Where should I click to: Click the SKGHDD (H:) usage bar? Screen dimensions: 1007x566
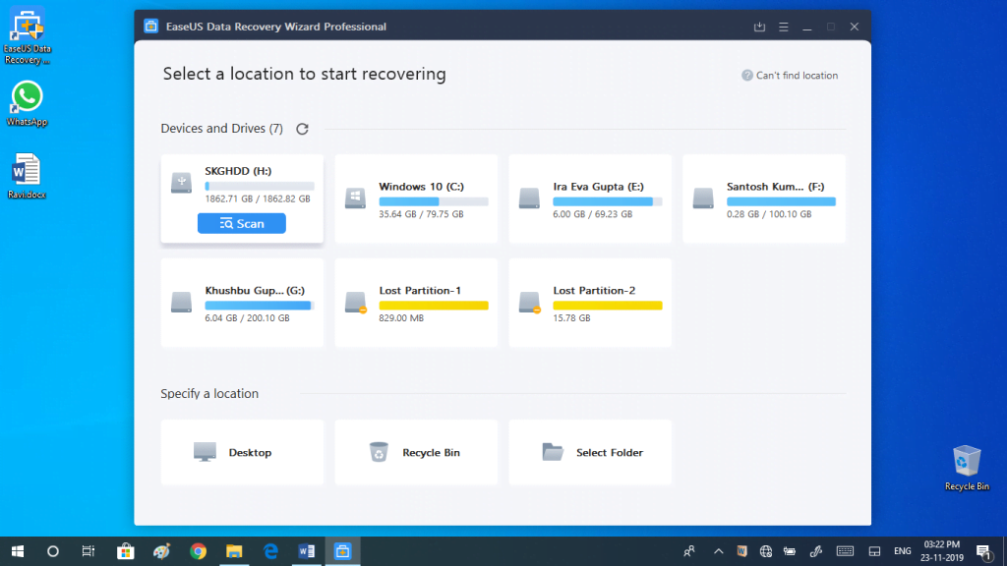260,186
